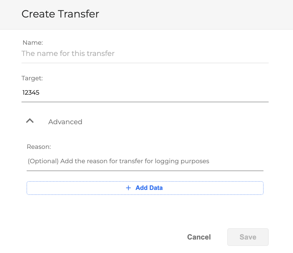Image resolution: width=293 pixels, height=253 pixels.
Task: Click the Create Transfer dialog title
Action: [60, 14]
